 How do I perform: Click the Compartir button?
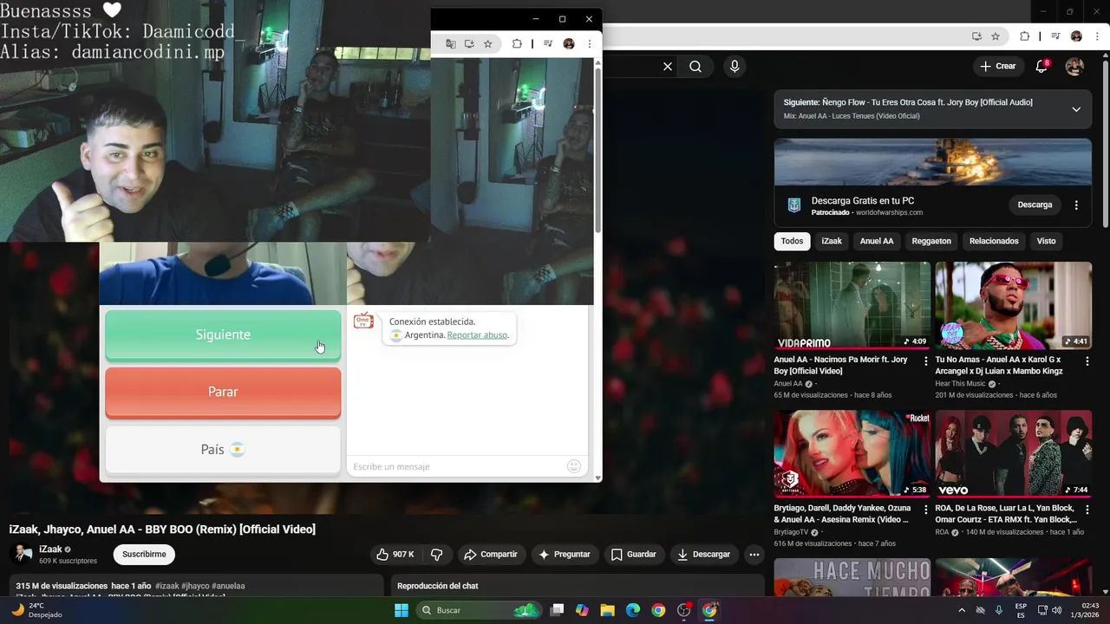[x=490, y=555]
